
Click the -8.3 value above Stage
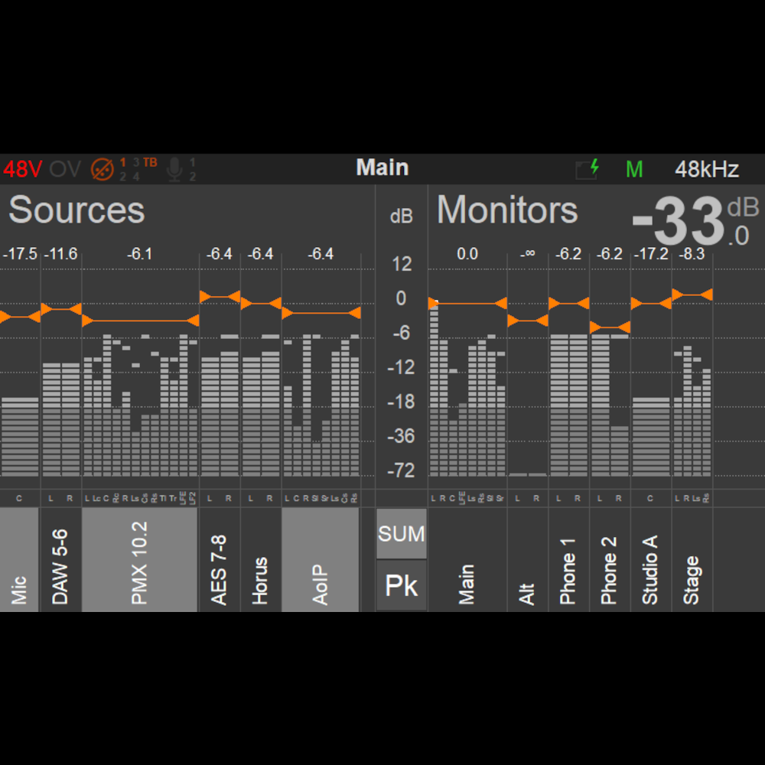point(692,254)
